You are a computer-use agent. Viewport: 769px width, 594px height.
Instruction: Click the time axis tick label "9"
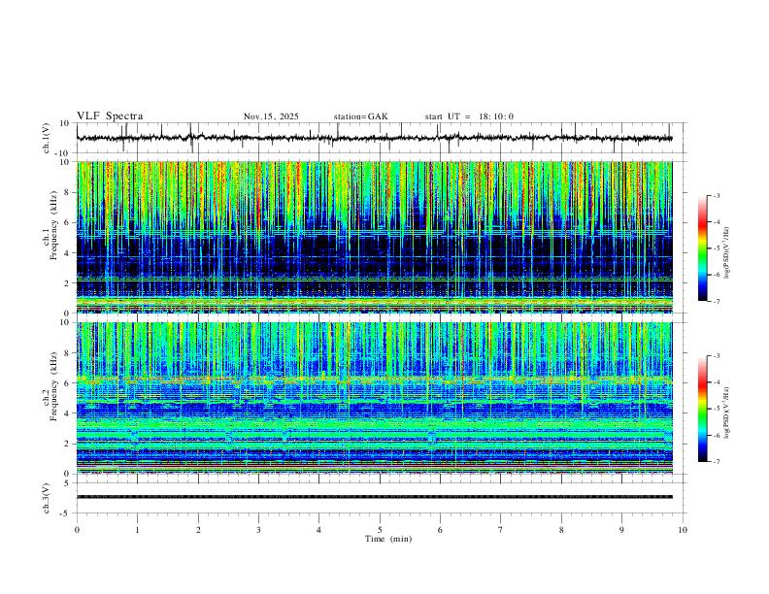click(x=621, y=530)
